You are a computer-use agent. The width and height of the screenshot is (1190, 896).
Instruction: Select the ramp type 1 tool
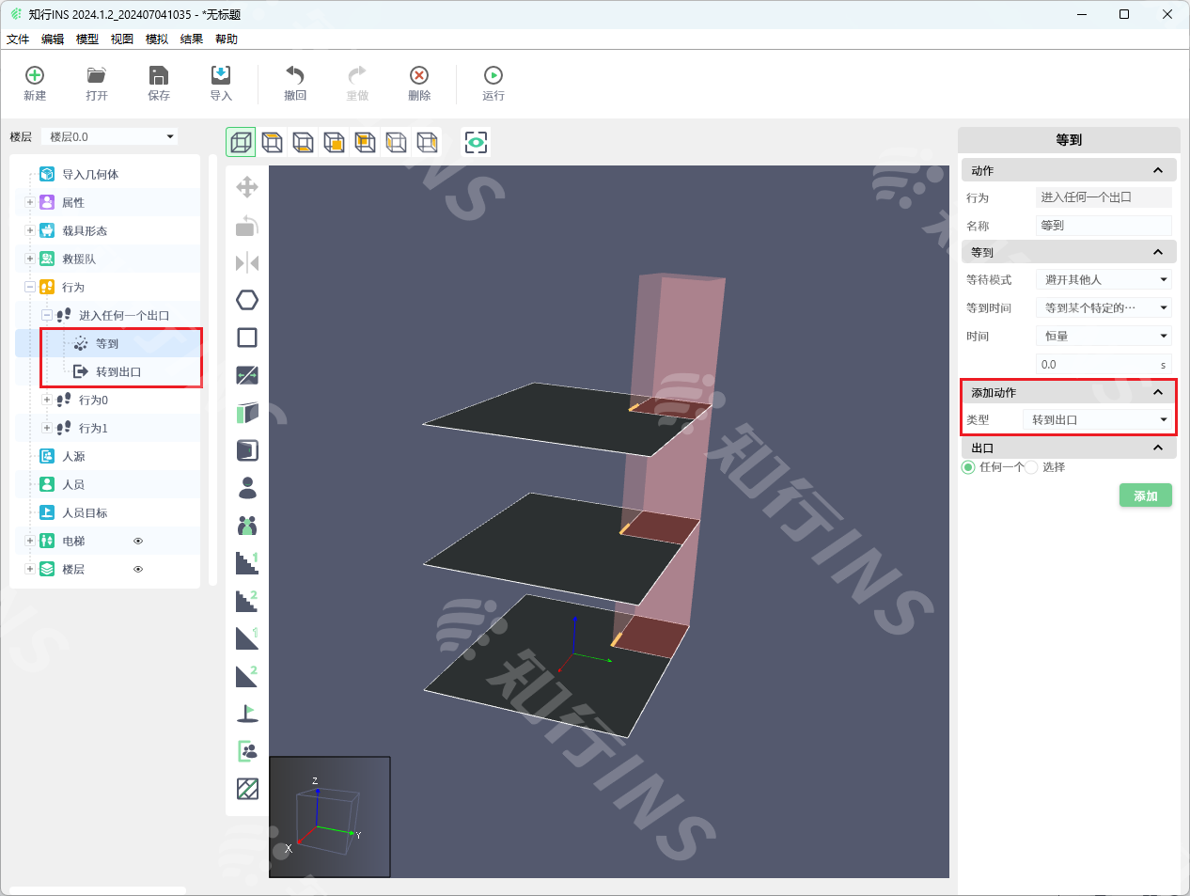[x=247, y=638]
